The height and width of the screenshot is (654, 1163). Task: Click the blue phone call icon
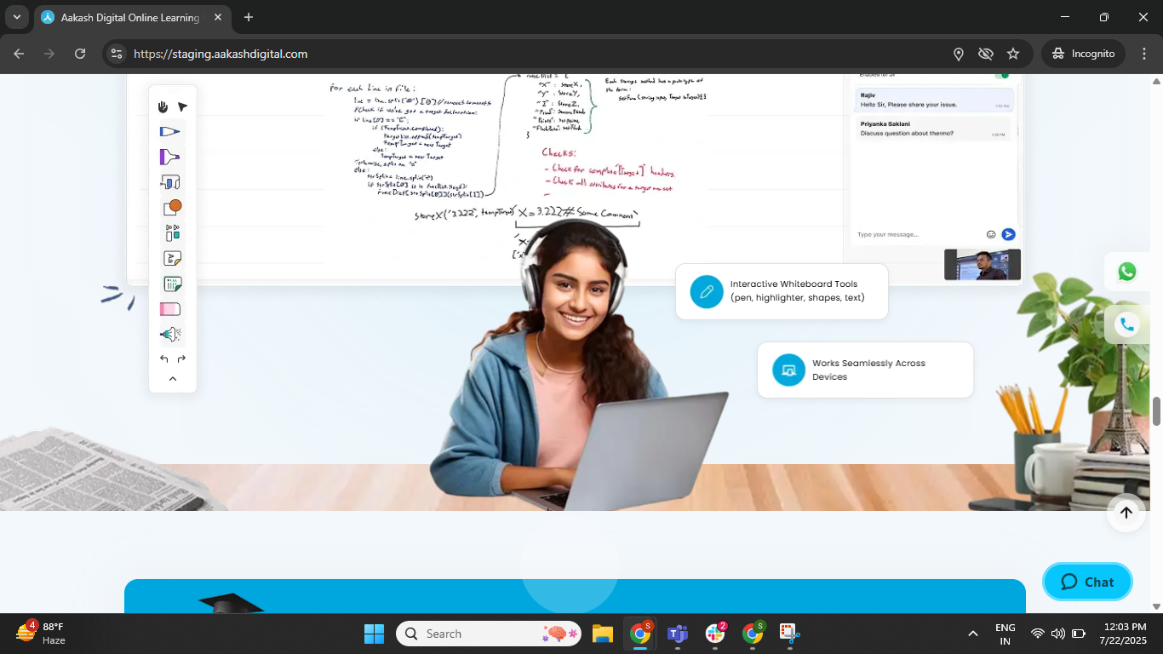pyautogui.click(x=1127, y=324)
